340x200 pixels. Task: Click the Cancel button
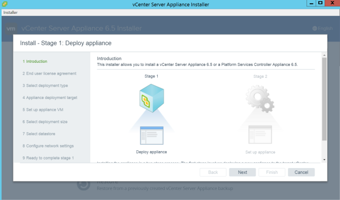pyautogui.click(x=301, y=172)
